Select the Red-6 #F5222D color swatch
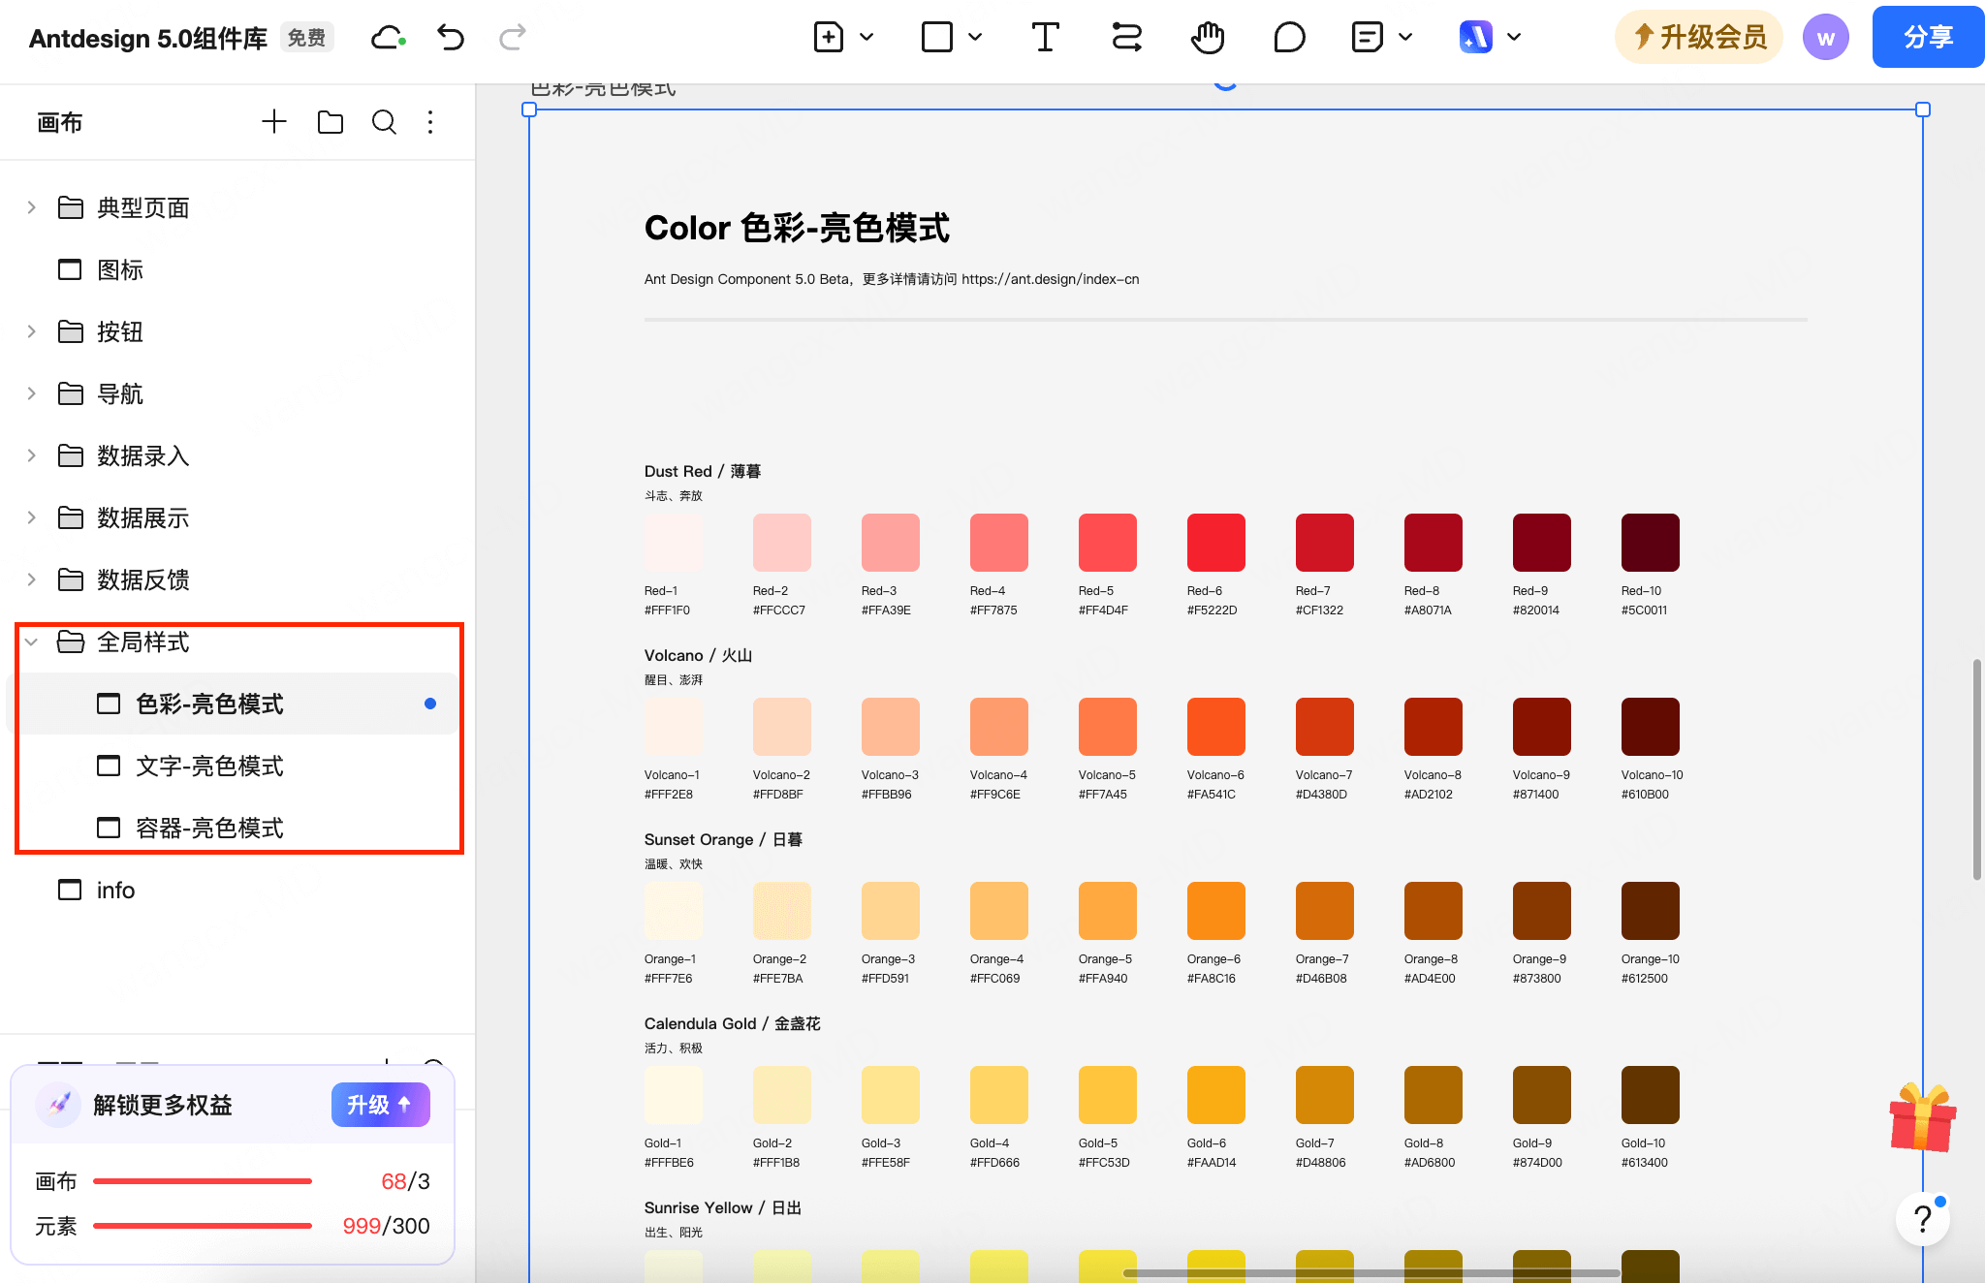The image size is (1985, 1283). pyautogui.click(x=1215, y=543)
